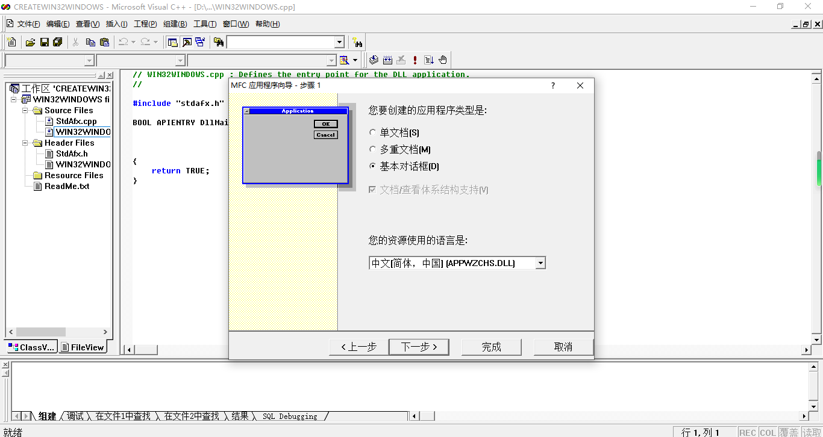This screenshot has height=437, width=823.
Task: Click the 取消 (Cancel) button
Action: click(x=563, y=347)
